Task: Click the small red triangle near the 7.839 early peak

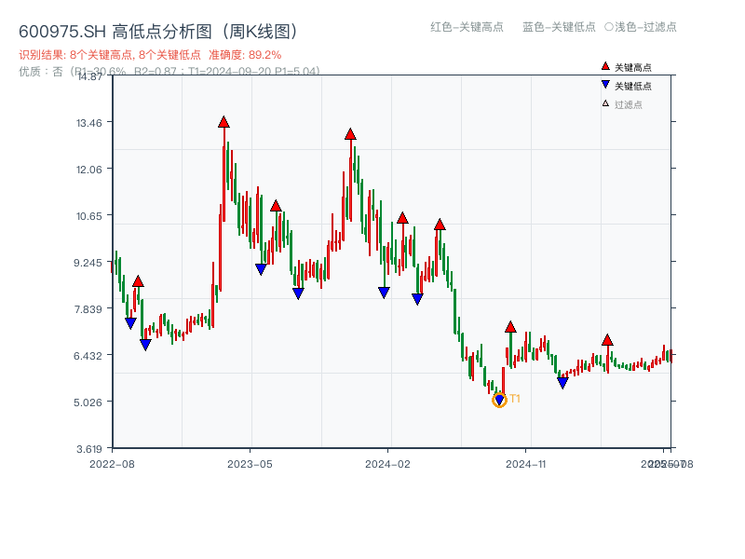Action: (138, 279)
